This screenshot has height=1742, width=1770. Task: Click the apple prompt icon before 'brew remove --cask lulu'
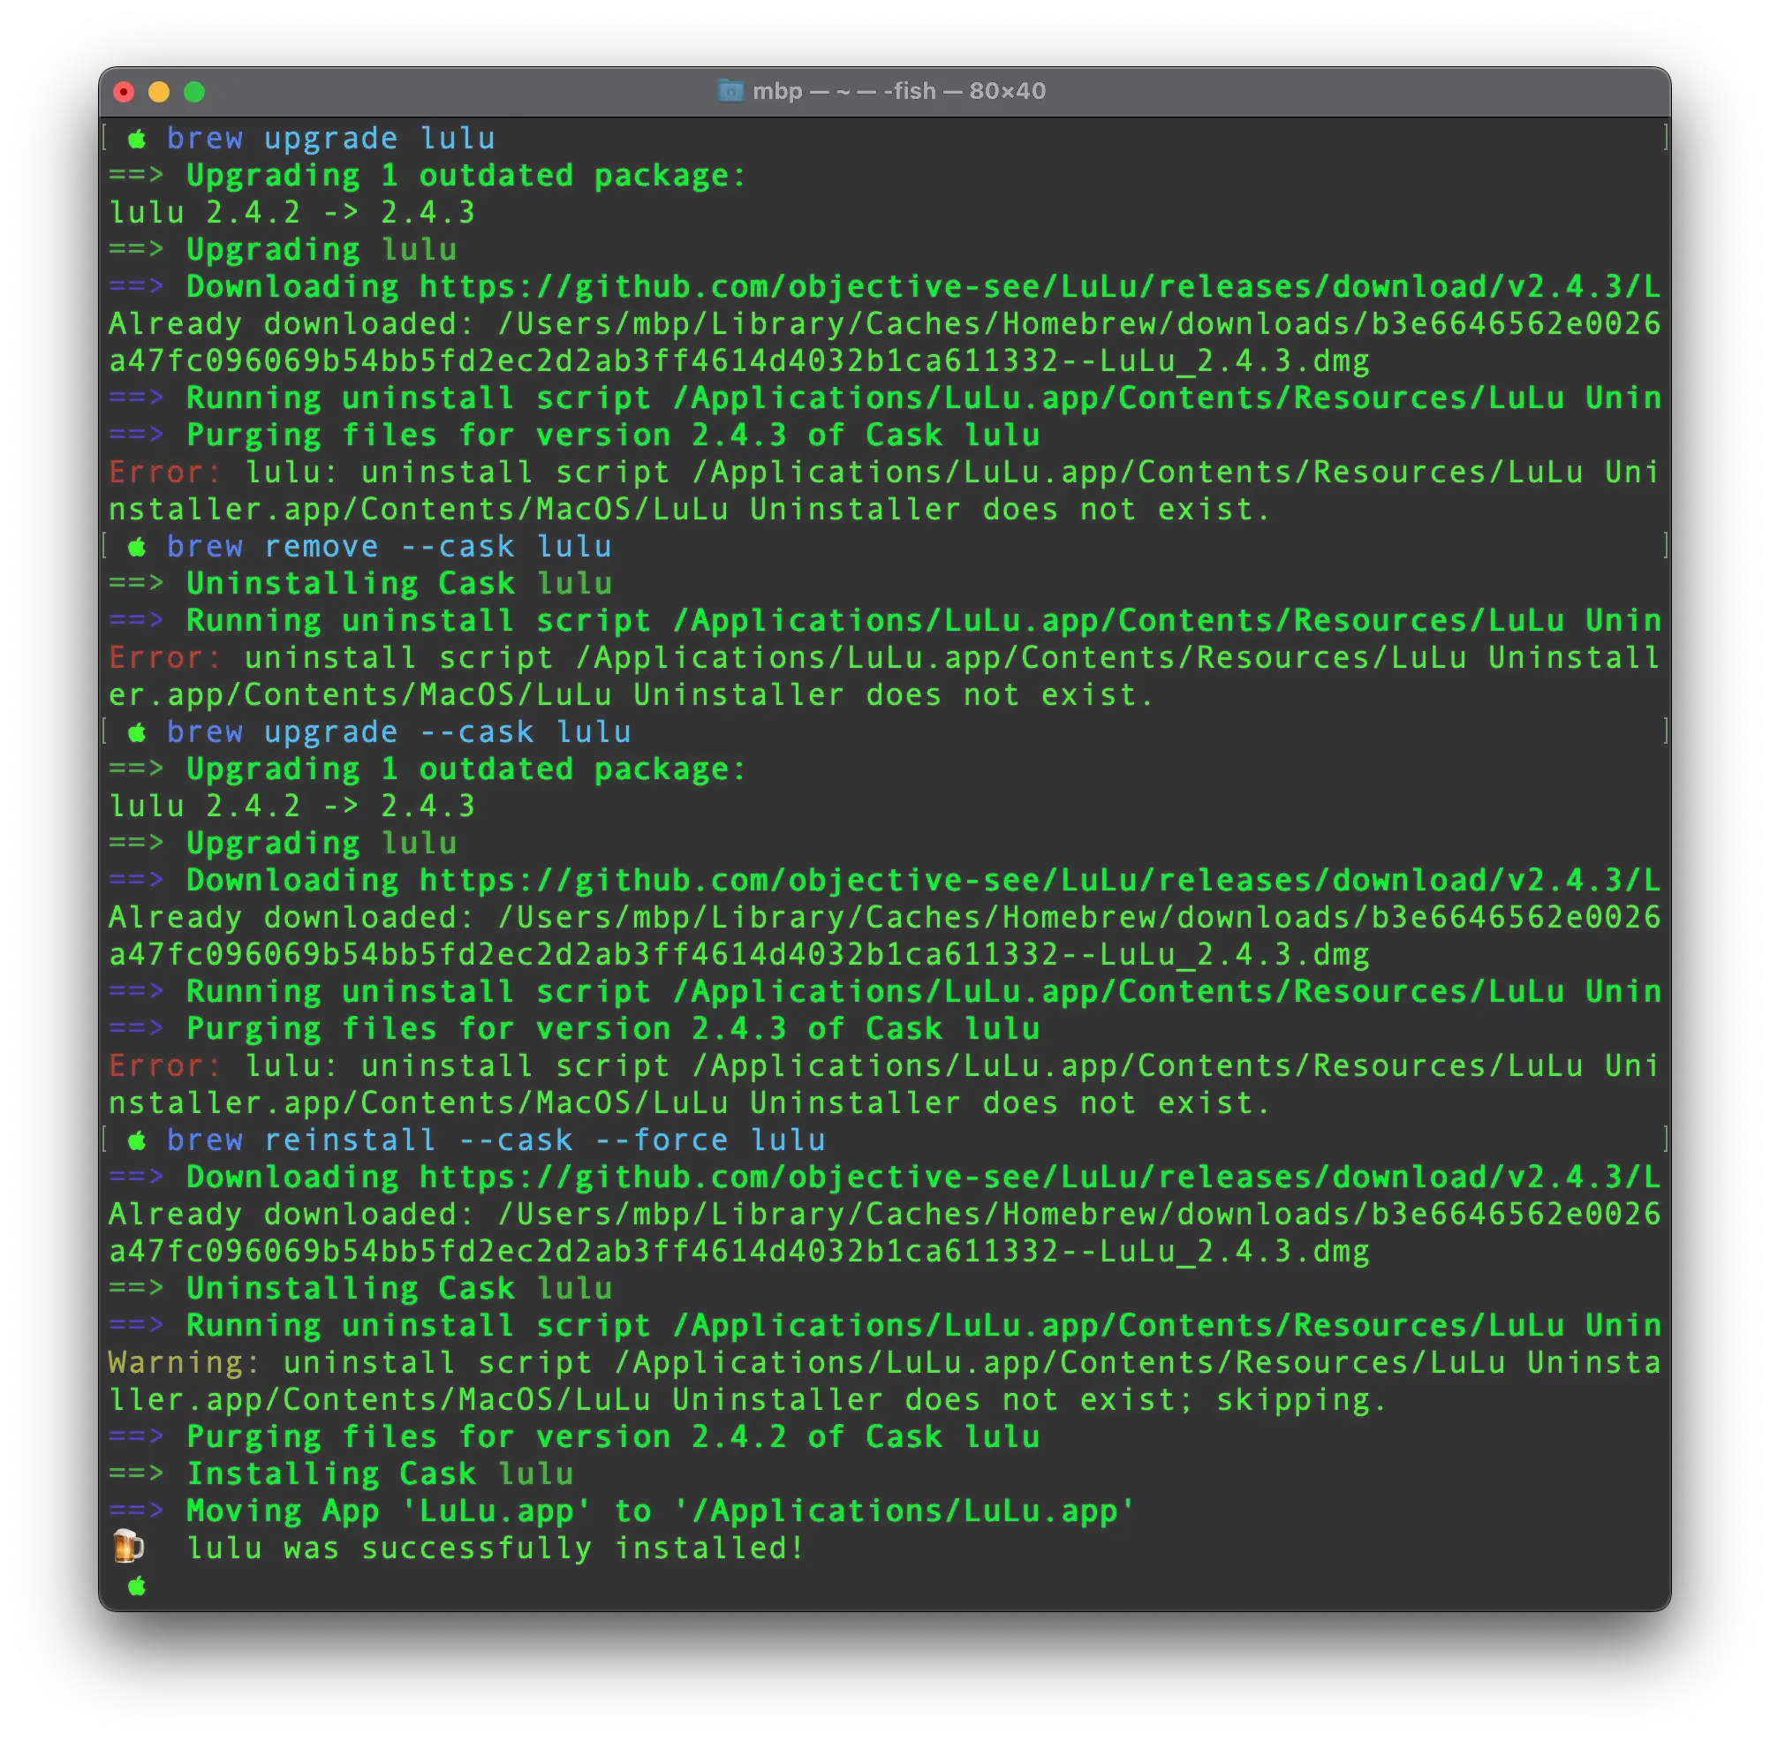[x=137, y=547]
